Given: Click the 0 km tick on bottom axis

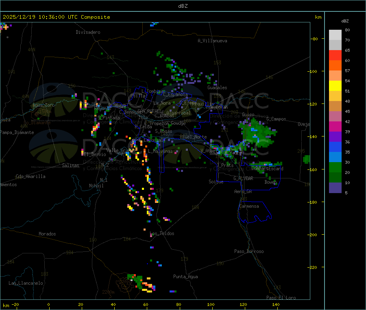Looking at the screenshot, I should coord(48,304).
